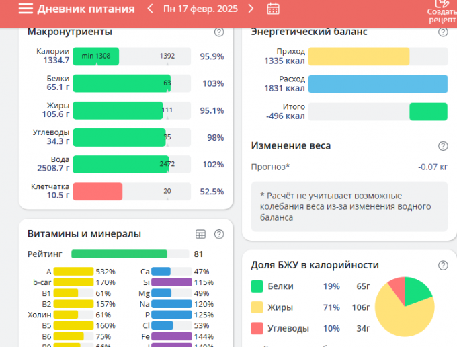Click the Калории progress bar

(131, 56)
